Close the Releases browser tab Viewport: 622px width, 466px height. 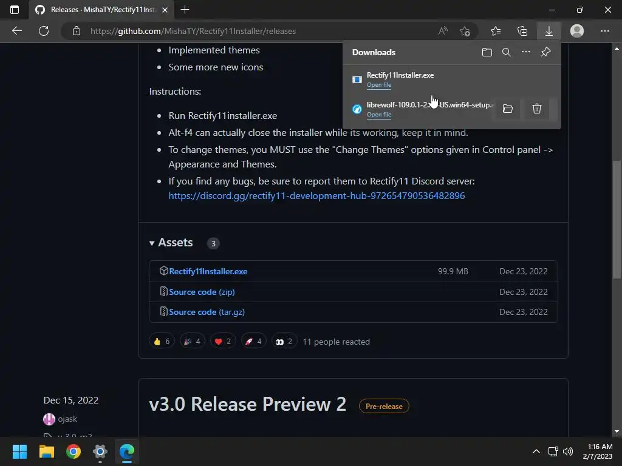[165, 10]
